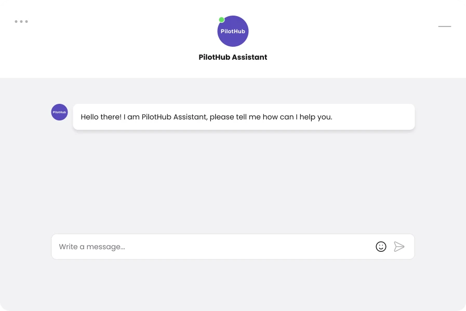Expand emoji options from the smiley button
Image resolution: width=466 pixels, height=311 pixels.
pyautogui.click(x=381, y=247)
